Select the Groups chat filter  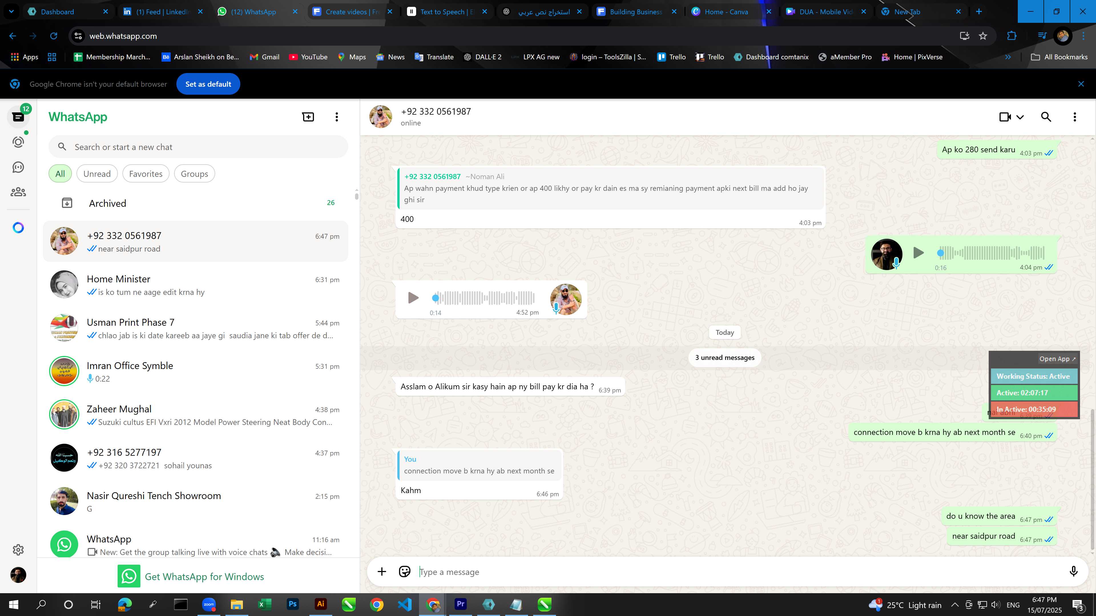(x=194, y=174)
